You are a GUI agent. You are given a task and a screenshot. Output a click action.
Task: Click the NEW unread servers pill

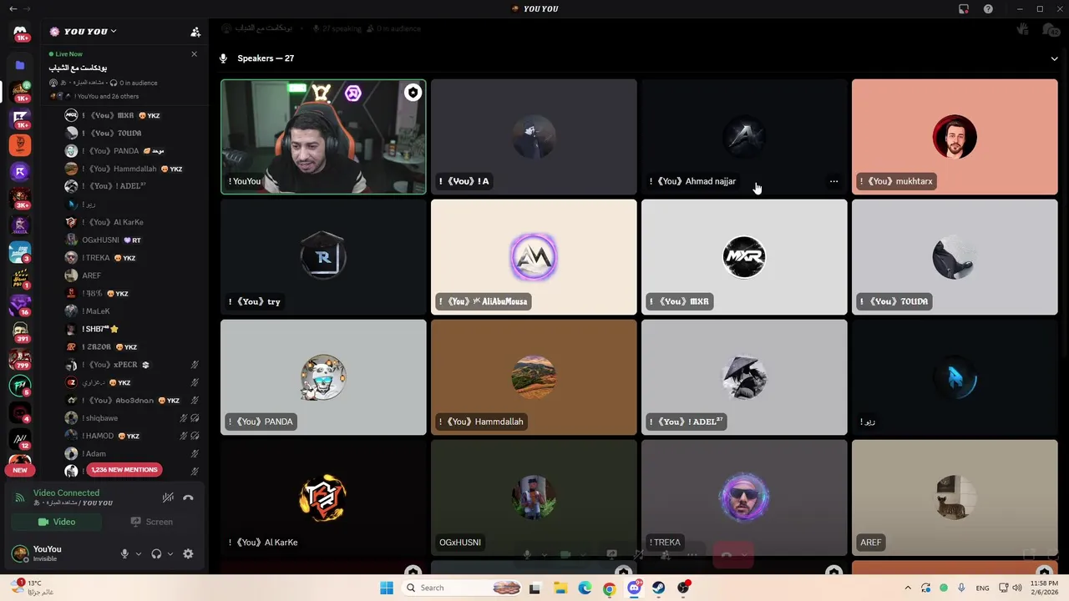point(20,470)
